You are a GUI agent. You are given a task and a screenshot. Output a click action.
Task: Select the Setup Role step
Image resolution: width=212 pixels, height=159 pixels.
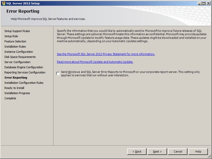click(x=11, y=36)
